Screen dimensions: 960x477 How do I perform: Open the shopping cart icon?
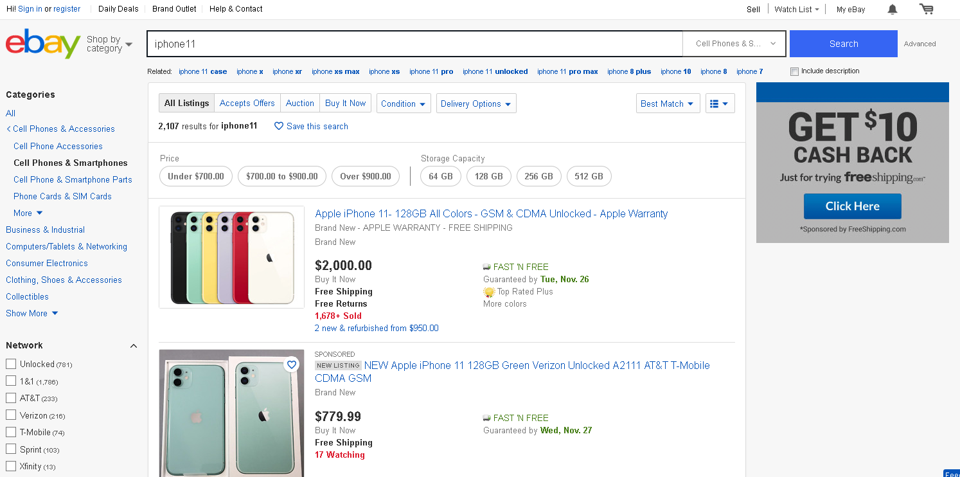926,9
